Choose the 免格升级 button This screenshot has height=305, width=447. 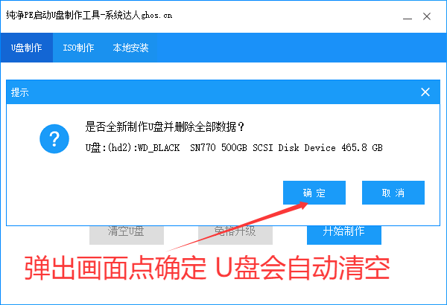tap(235, 231)
